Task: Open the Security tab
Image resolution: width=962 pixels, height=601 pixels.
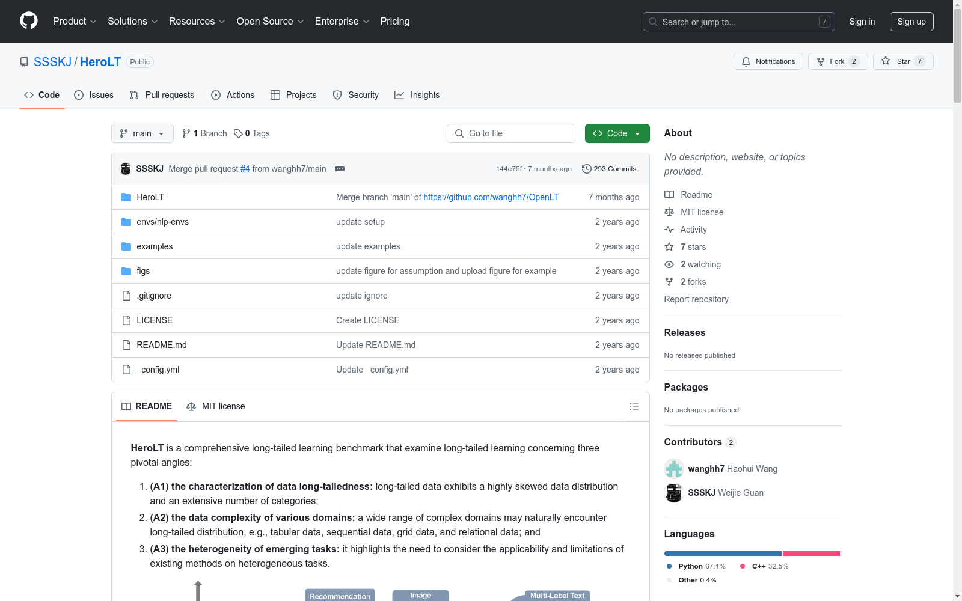Action: pyautogui.click(x=356, y=95)
